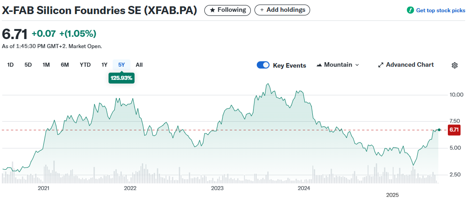Click the Mountain chart type icon
Screen dimensions: 467x202
[x=319, y=65]
